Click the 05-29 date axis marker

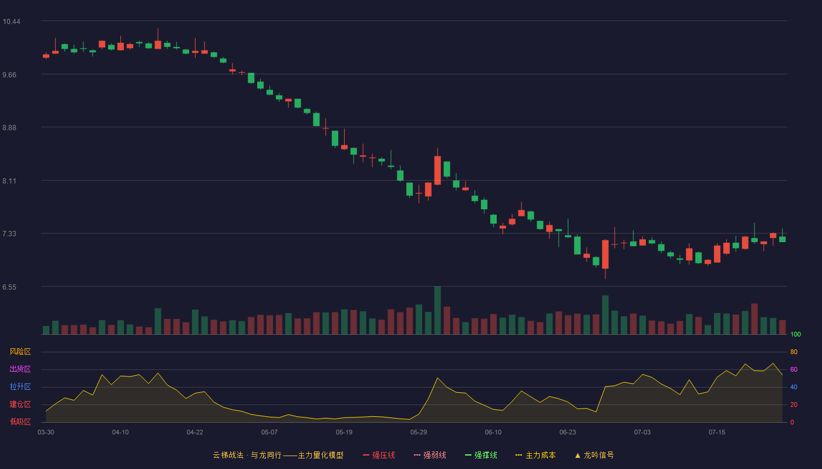[x=419, y=432]
